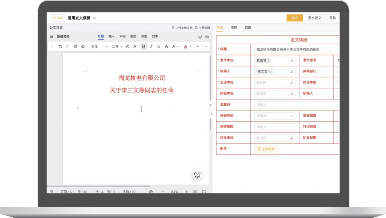This screenshot has width=386, height=218.
Task: Click the 主题词 input field
Action: 296,105
